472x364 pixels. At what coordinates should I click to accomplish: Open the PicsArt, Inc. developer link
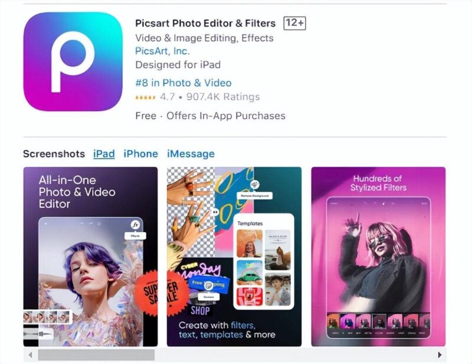click(x=162, y=51)
